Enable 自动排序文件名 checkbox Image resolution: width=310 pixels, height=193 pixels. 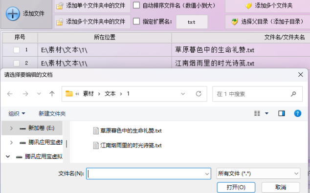[x=136, y=5]
